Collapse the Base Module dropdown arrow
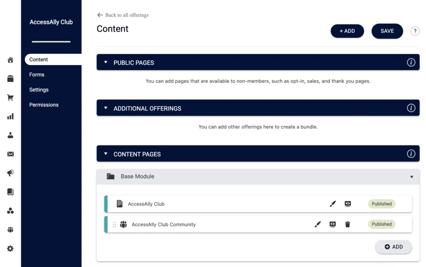The height and width of the screenshot is (267, 426). [411, 177]
